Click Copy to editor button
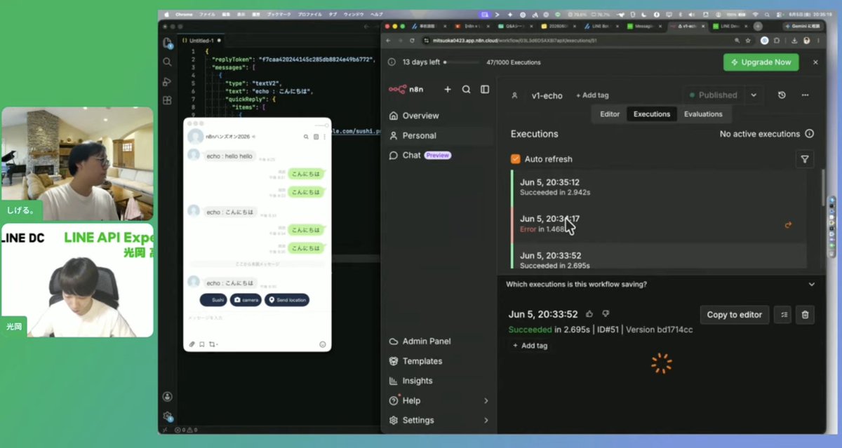 735,315
